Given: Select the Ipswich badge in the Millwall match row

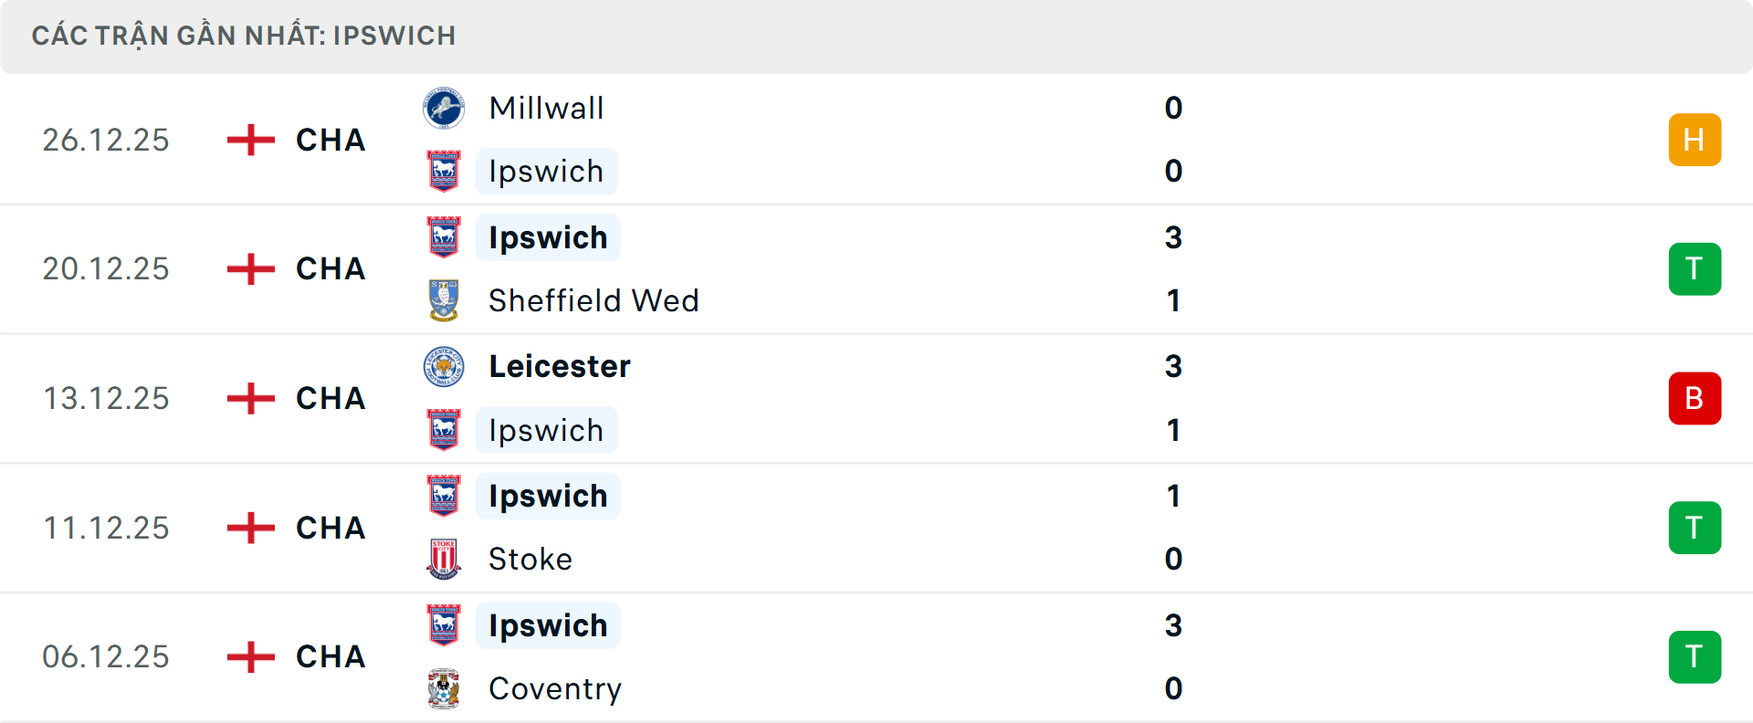Looking at the screenshot, I should 444,172.
